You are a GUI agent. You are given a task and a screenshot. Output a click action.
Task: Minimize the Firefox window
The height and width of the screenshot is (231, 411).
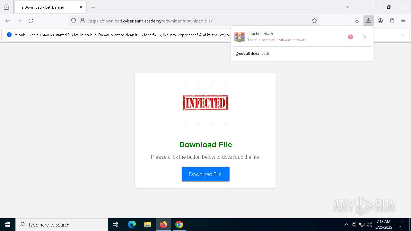tap(374, 7)
